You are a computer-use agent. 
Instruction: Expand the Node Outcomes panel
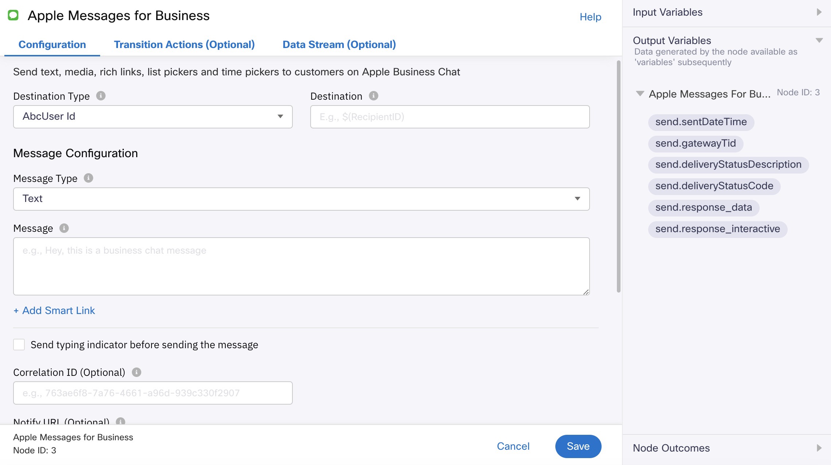tap(819, 448)
